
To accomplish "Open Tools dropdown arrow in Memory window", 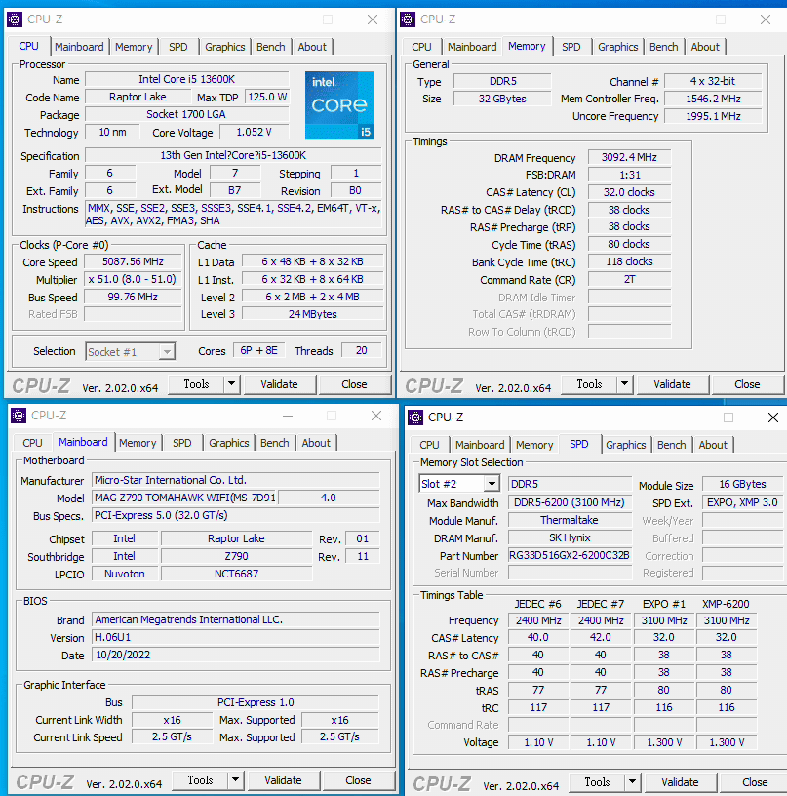I will [625, 384].
